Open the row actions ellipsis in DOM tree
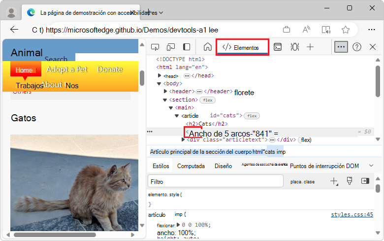384x241 pixels. coord(150,132)
